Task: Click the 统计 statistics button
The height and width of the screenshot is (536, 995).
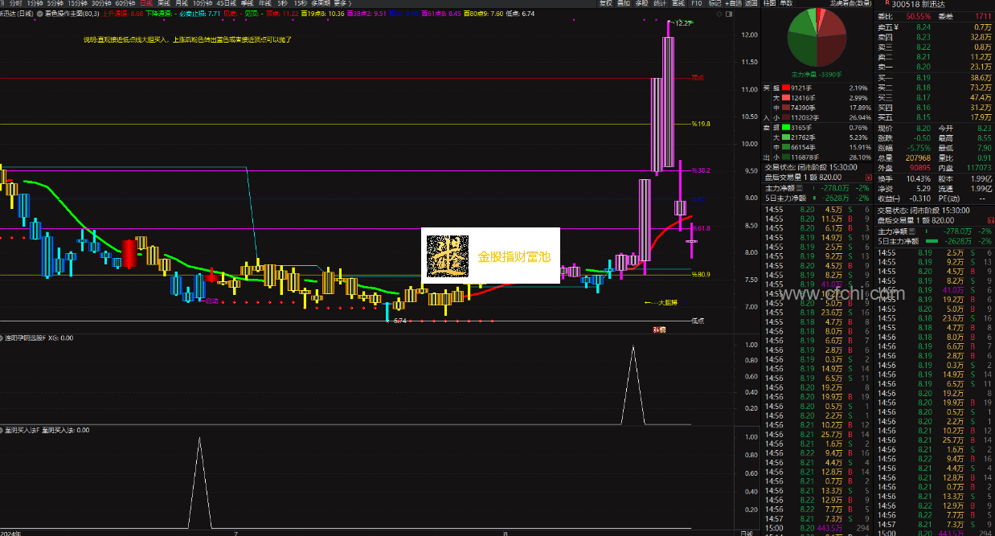Action: [x=660, y=3]
